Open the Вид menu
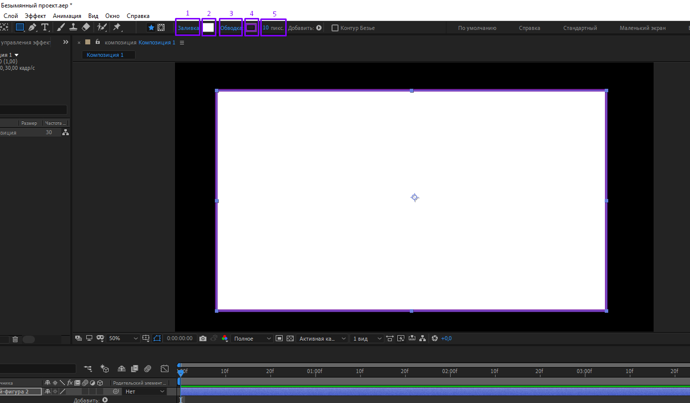Image resolution: width=690 pixels, height=403 pixels. (93, 16)
